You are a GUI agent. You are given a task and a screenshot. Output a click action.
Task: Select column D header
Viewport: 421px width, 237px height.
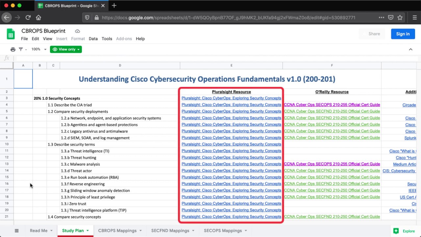pyautogui.click(x=120, y=66)
